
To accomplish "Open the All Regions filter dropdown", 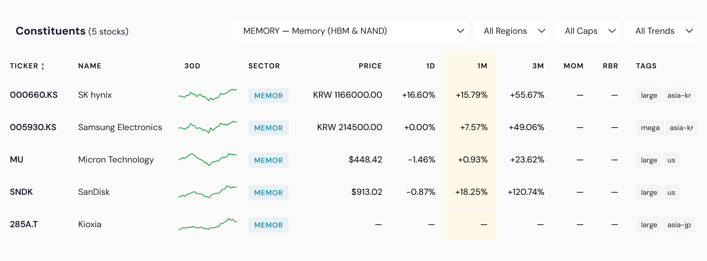I will pyautogui.click(x=511, y=31).
